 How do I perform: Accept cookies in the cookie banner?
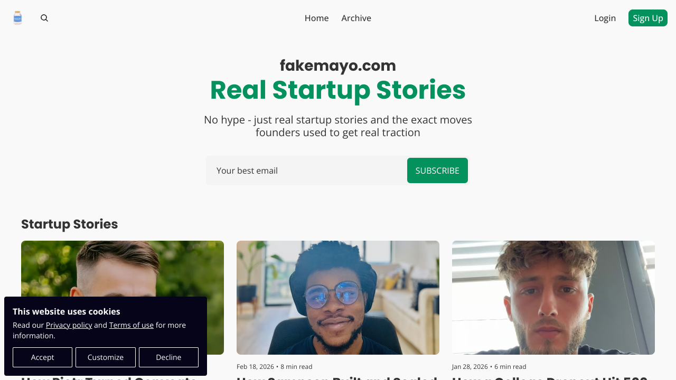click(x=42, y=357)
